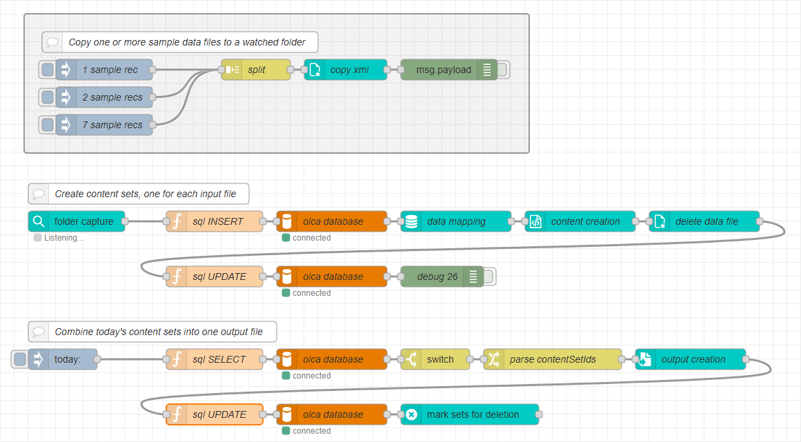Image resolution: width=801 pixels, height=442 pixels.
Task: Trigger the 7 sample recs inject button
Action: (48, 125)
